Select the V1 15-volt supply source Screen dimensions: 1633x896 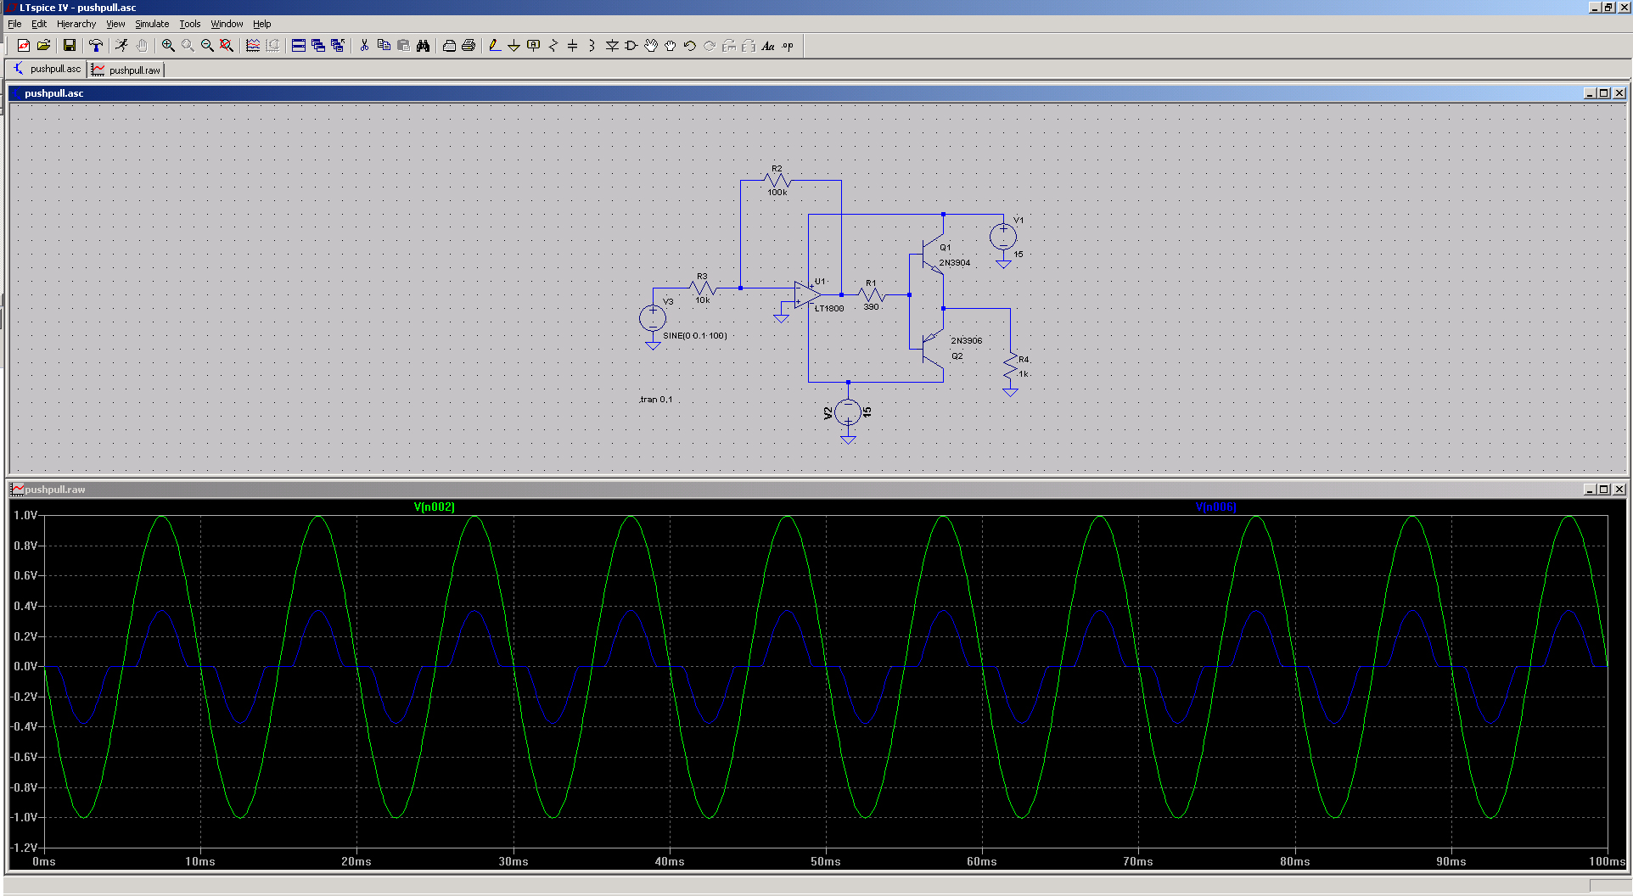coord(1003,236)
